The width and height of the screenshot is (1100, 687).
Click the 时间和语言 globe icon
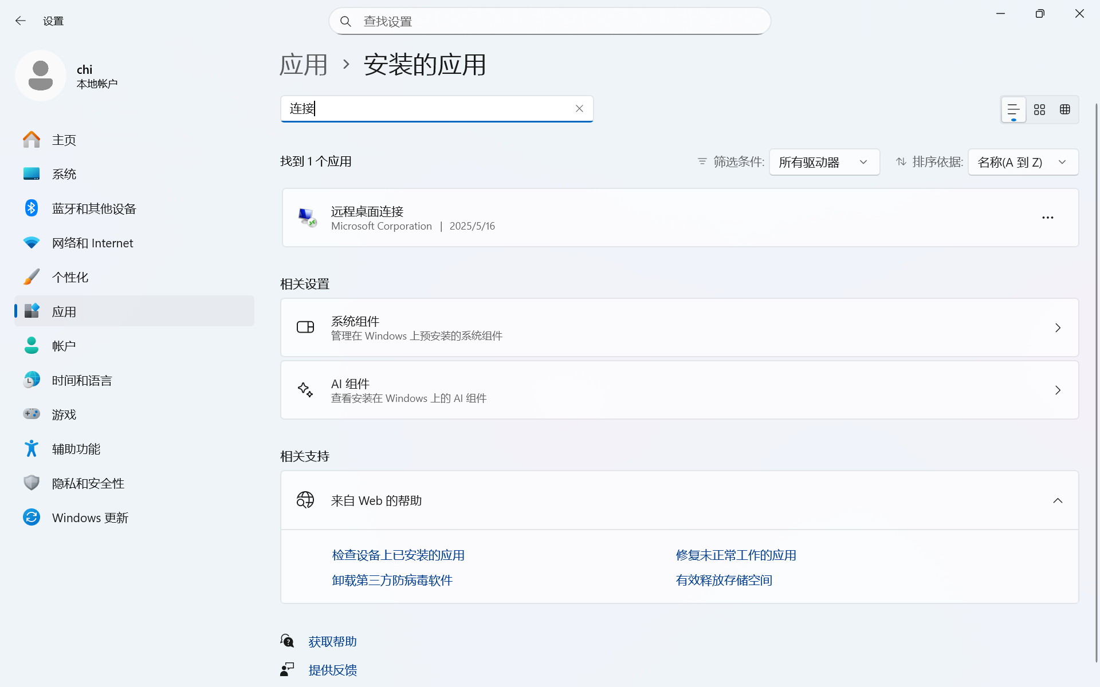tap(32, 380)
